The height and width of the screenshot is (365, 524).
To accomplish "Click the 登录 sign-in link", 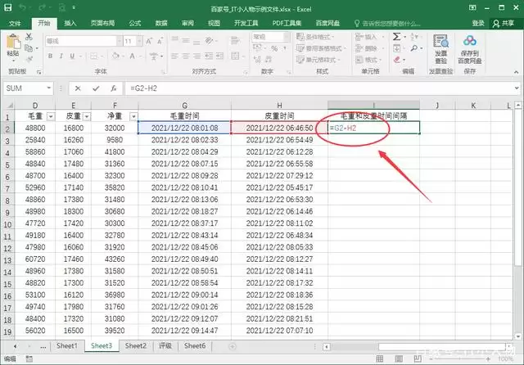I will pyautogui.click(x=478, y=23).
